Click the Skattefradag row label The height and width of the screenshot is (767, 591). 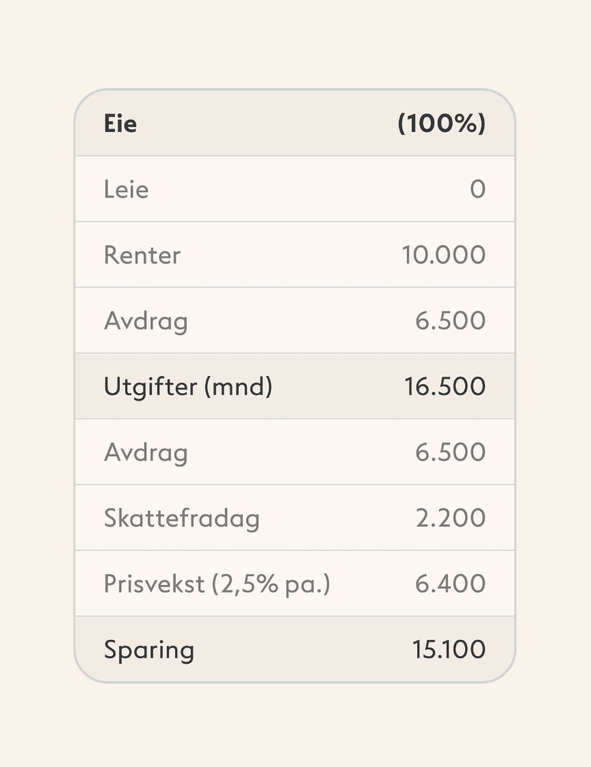coord(182,517)
